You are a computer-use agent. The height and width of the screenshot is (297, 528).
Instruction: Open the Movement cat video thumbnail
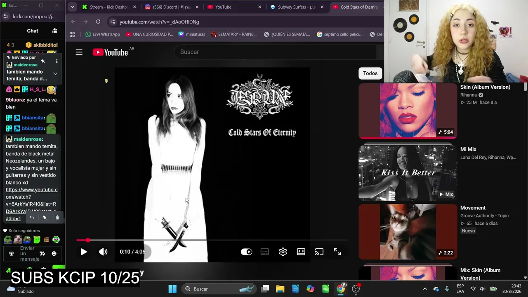408,232
